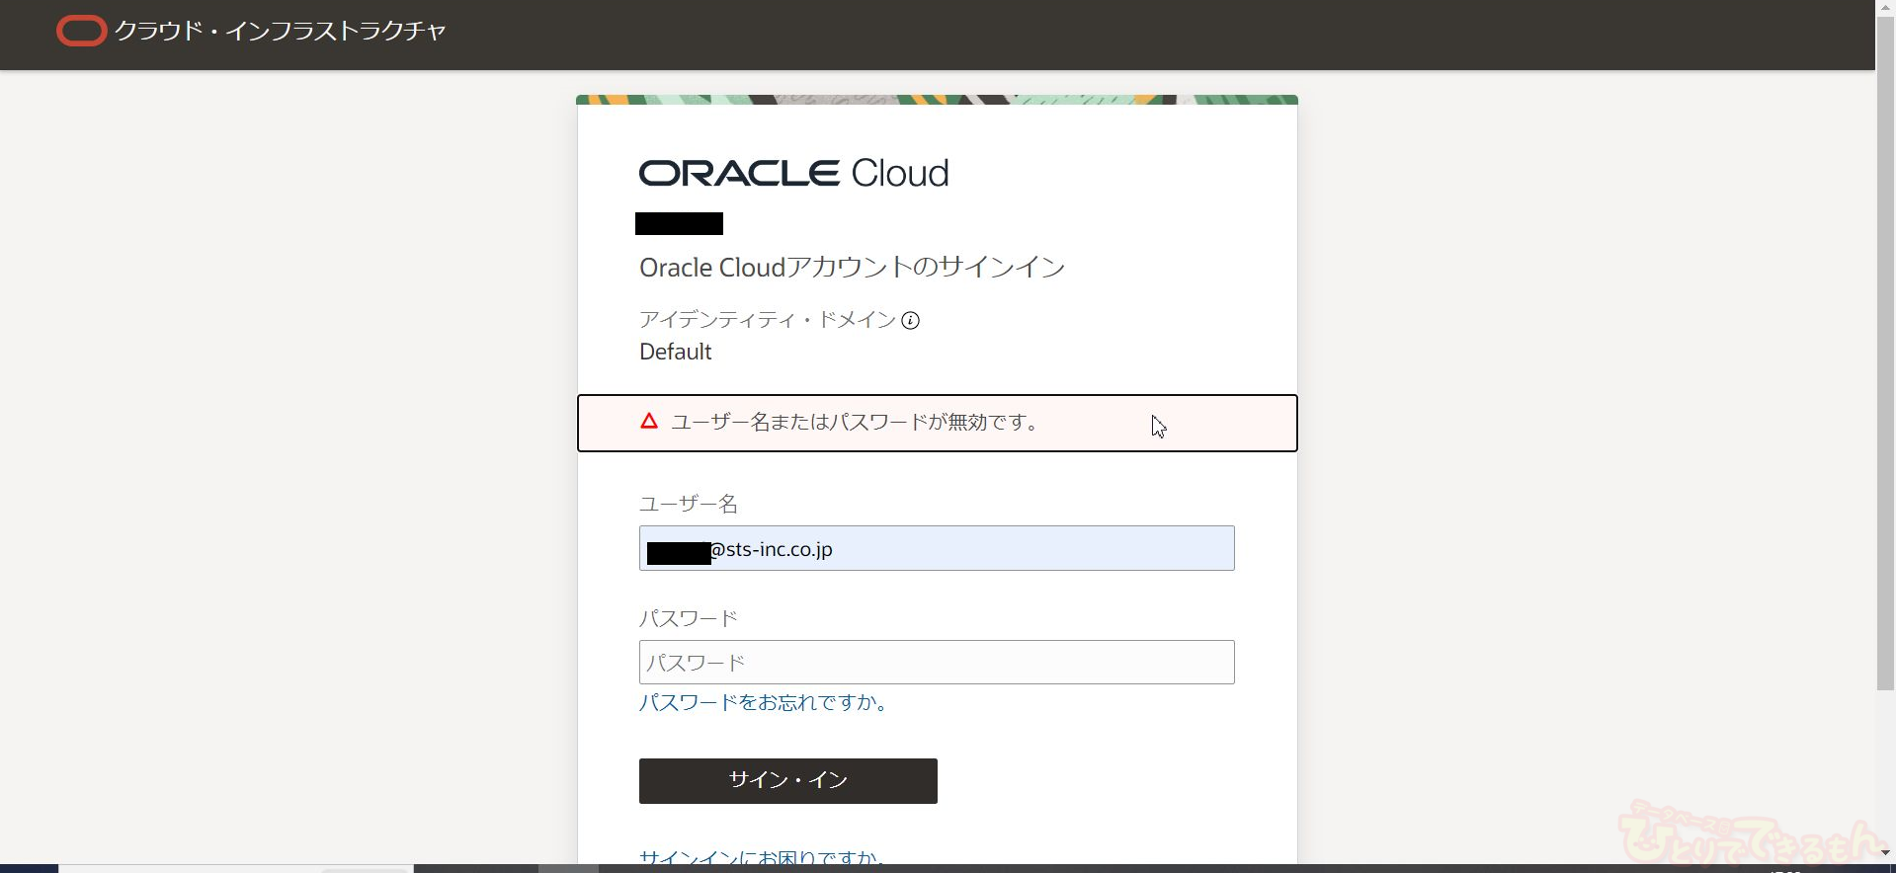This screenshot has height=873, width=1896.
Task: Click the Oracle Cloudアカウントのサインイン heading
Action: pos(852,268)
